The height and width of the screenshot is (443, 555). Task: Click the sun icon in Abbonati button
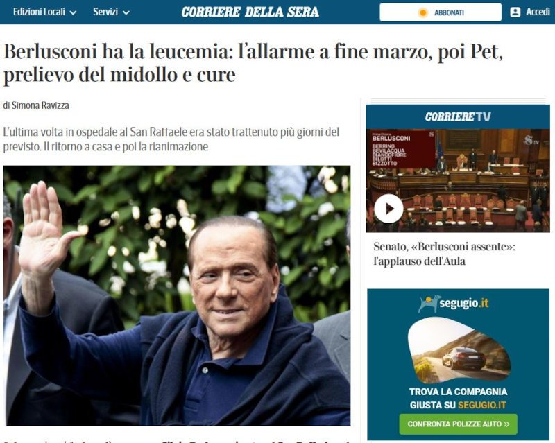(x=422, y=12)
